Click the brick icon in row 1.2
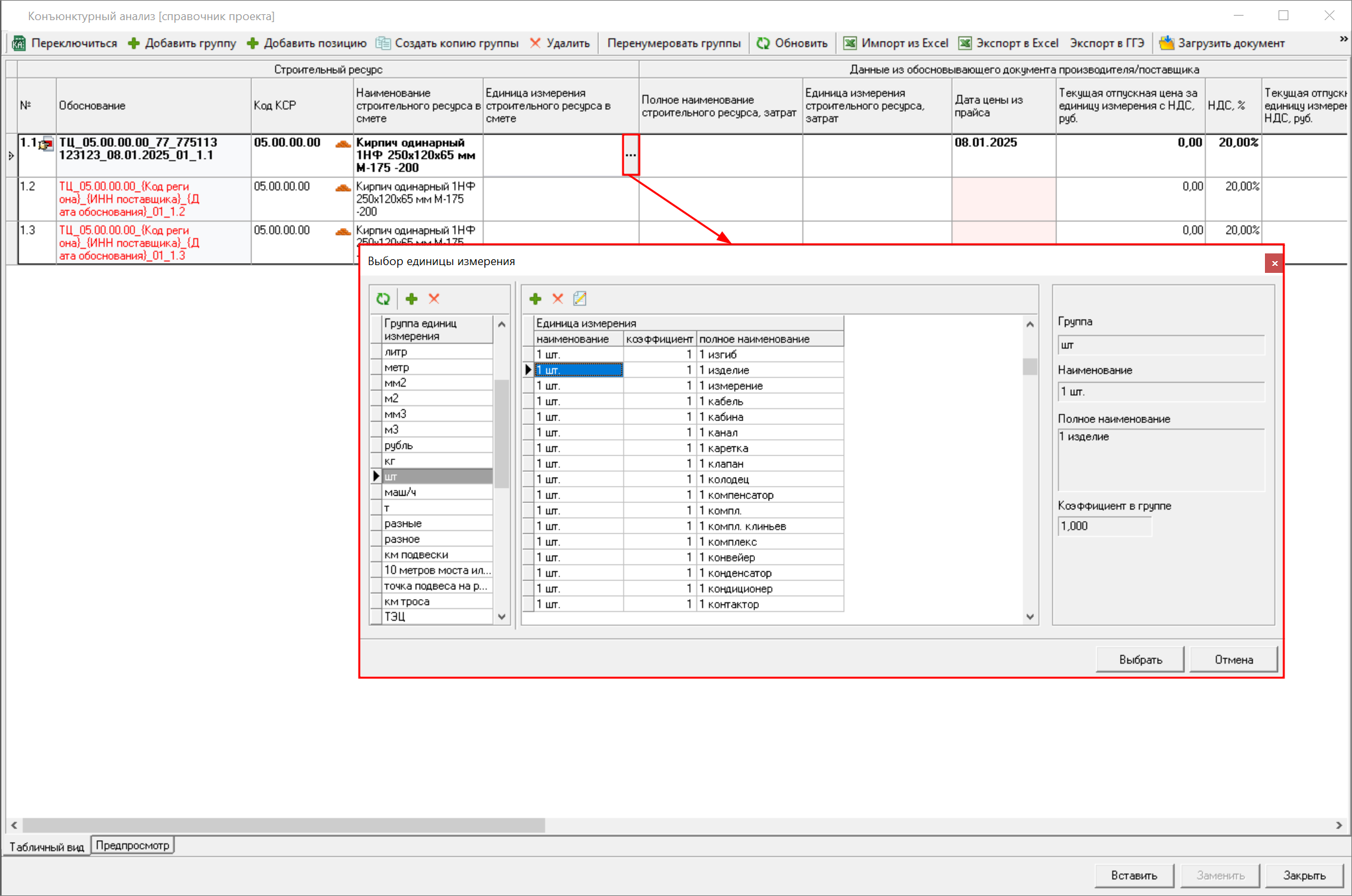Viewport: 1352px width, 896px height. [343, 188]
